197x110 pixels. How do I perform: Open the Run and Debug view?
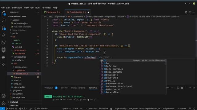tap(3, 35)
